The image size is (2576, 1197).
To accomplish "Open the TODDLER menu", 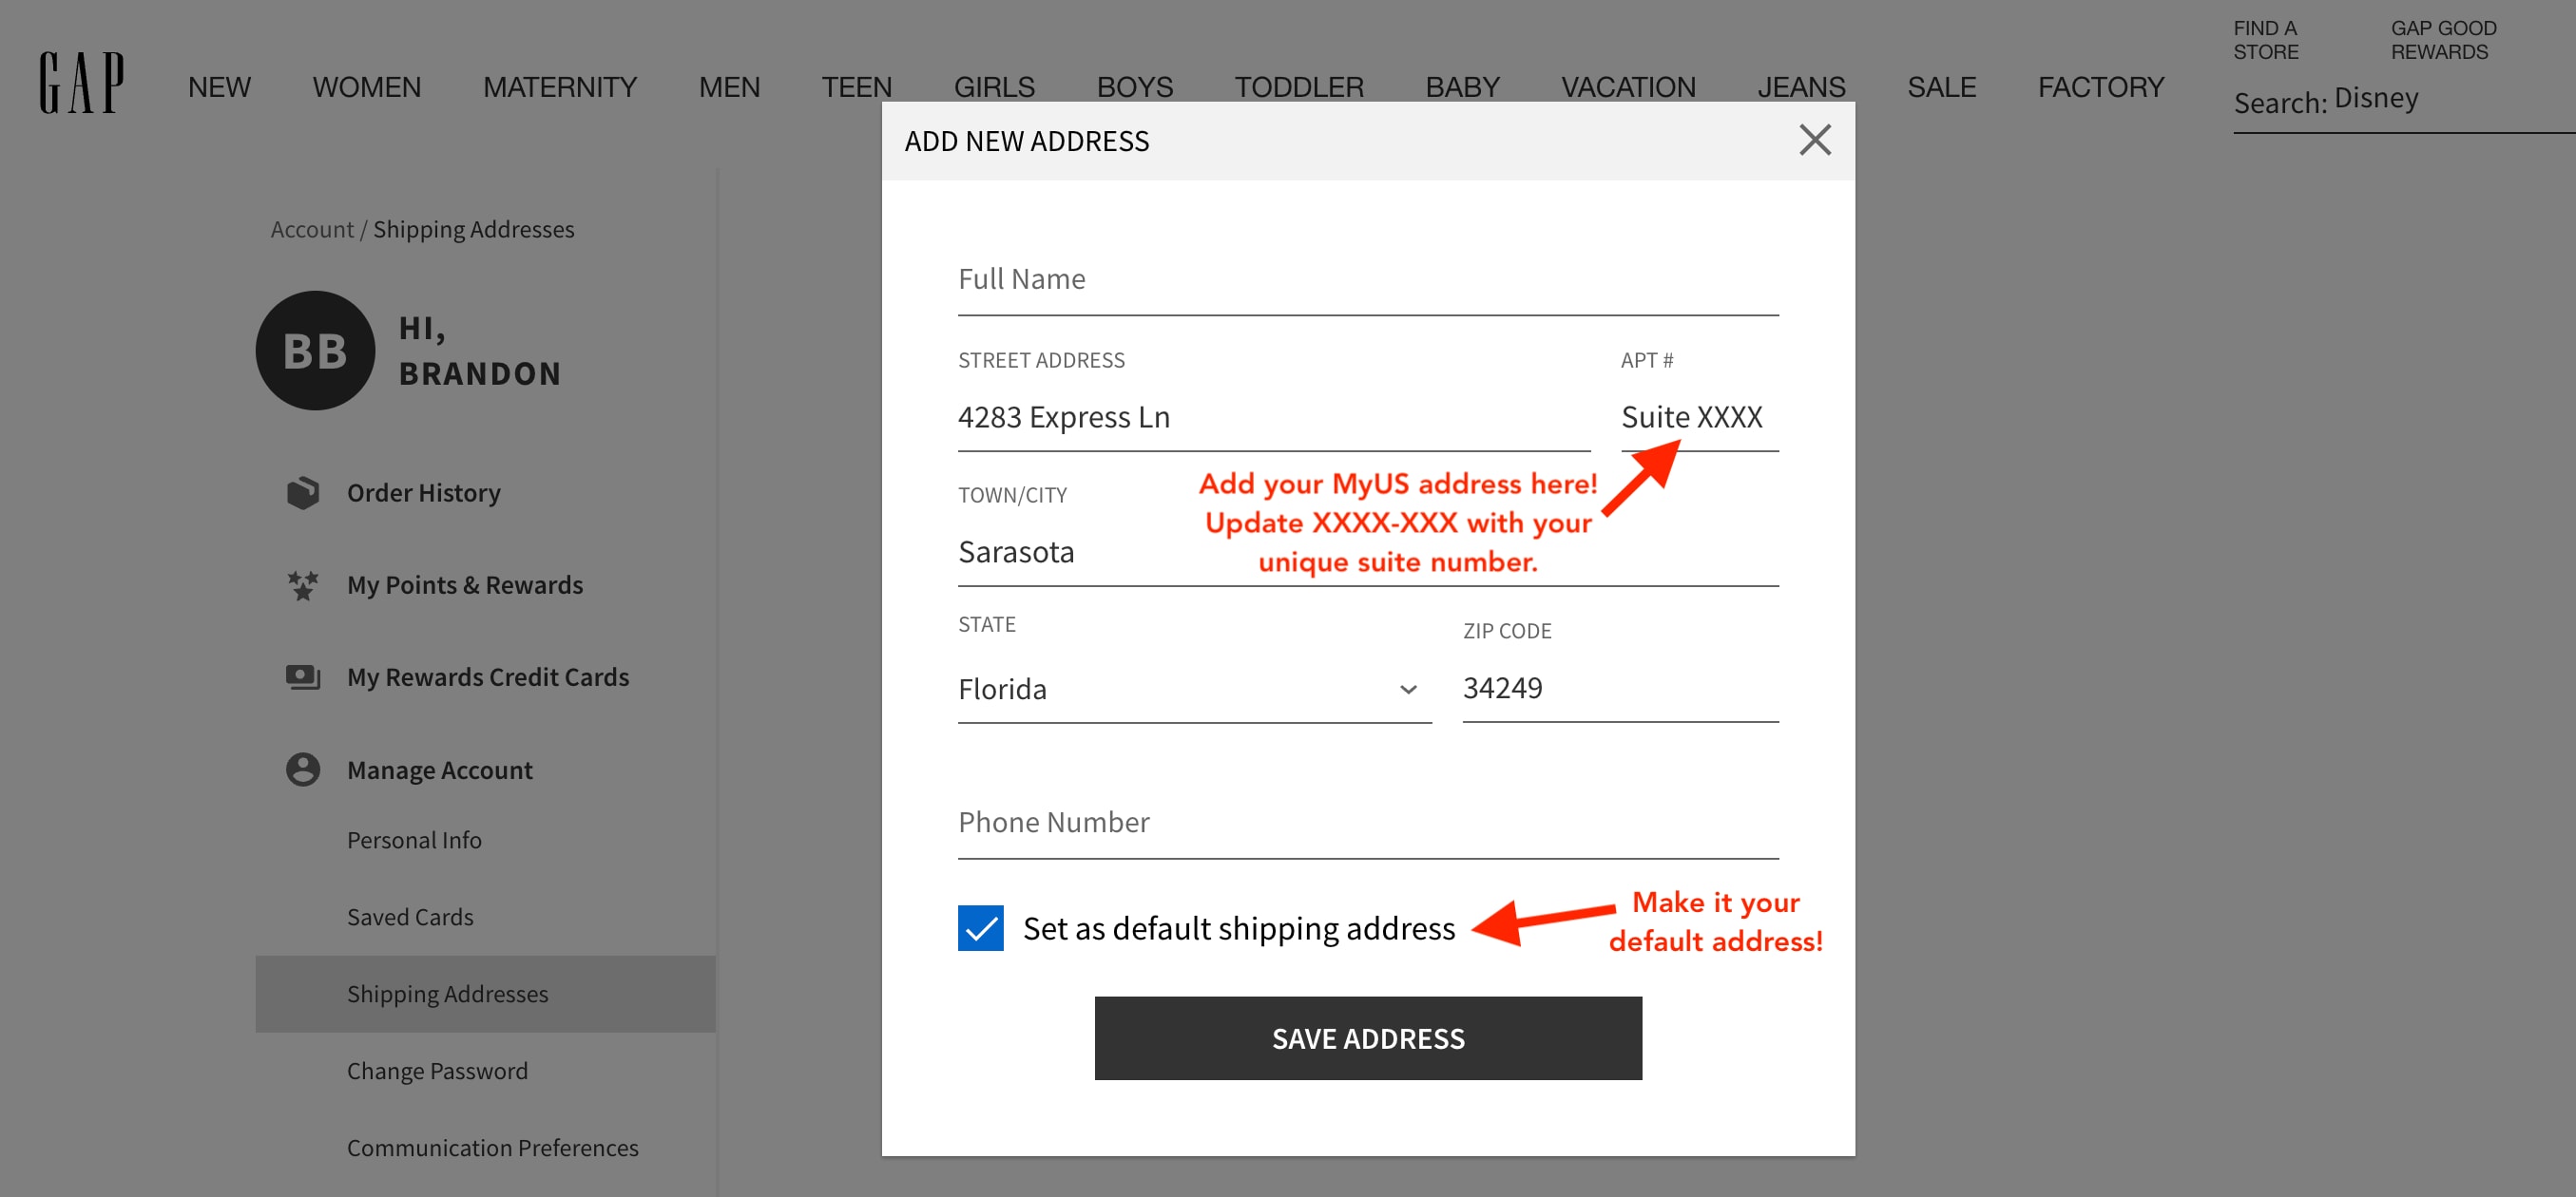I will coord(1298,87).
